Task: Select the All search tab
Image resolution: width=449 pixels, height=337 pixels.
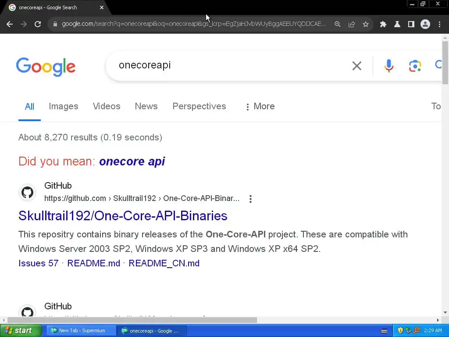Action: (x=29, y=107)
